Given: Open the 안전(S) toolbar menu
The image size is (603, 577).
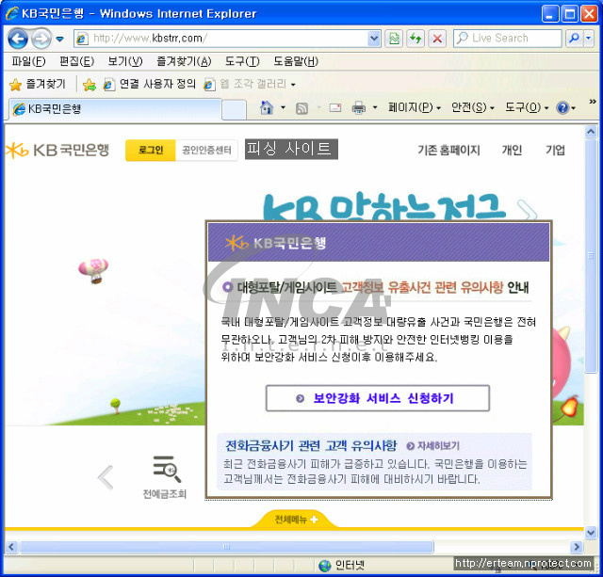Looking at the screenshot, I should point(473,107).
